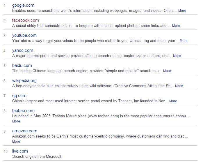203x163 pixels.
Task: Expand More under amazon.com description
Action: pyautogui.click(x=16, y=142)
